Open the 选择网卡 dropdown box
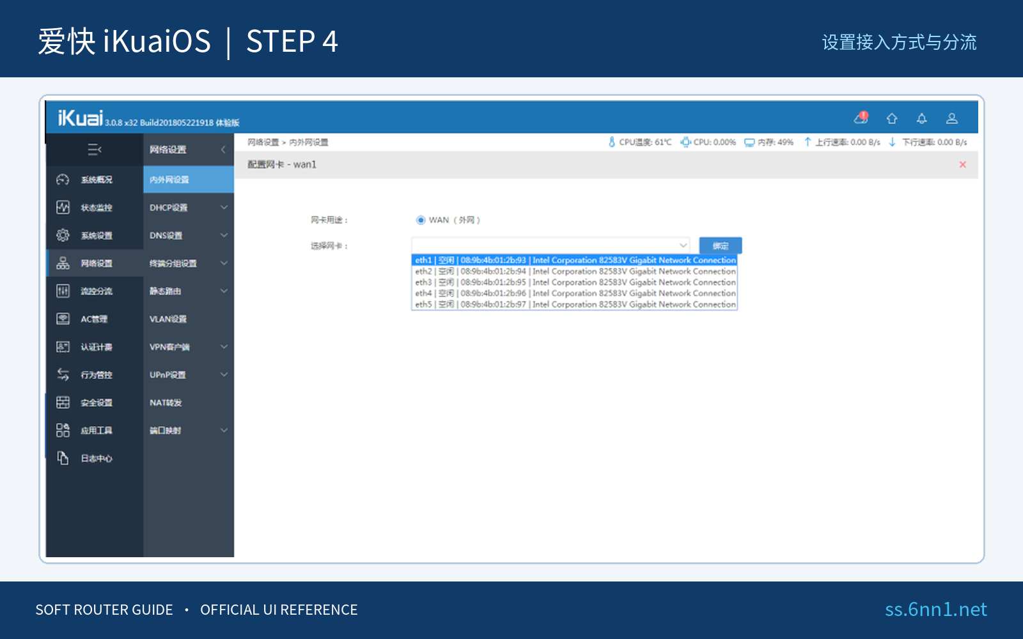Viewport: 1023px width, 639px height. pyautogui.click(x=551, y=245)
